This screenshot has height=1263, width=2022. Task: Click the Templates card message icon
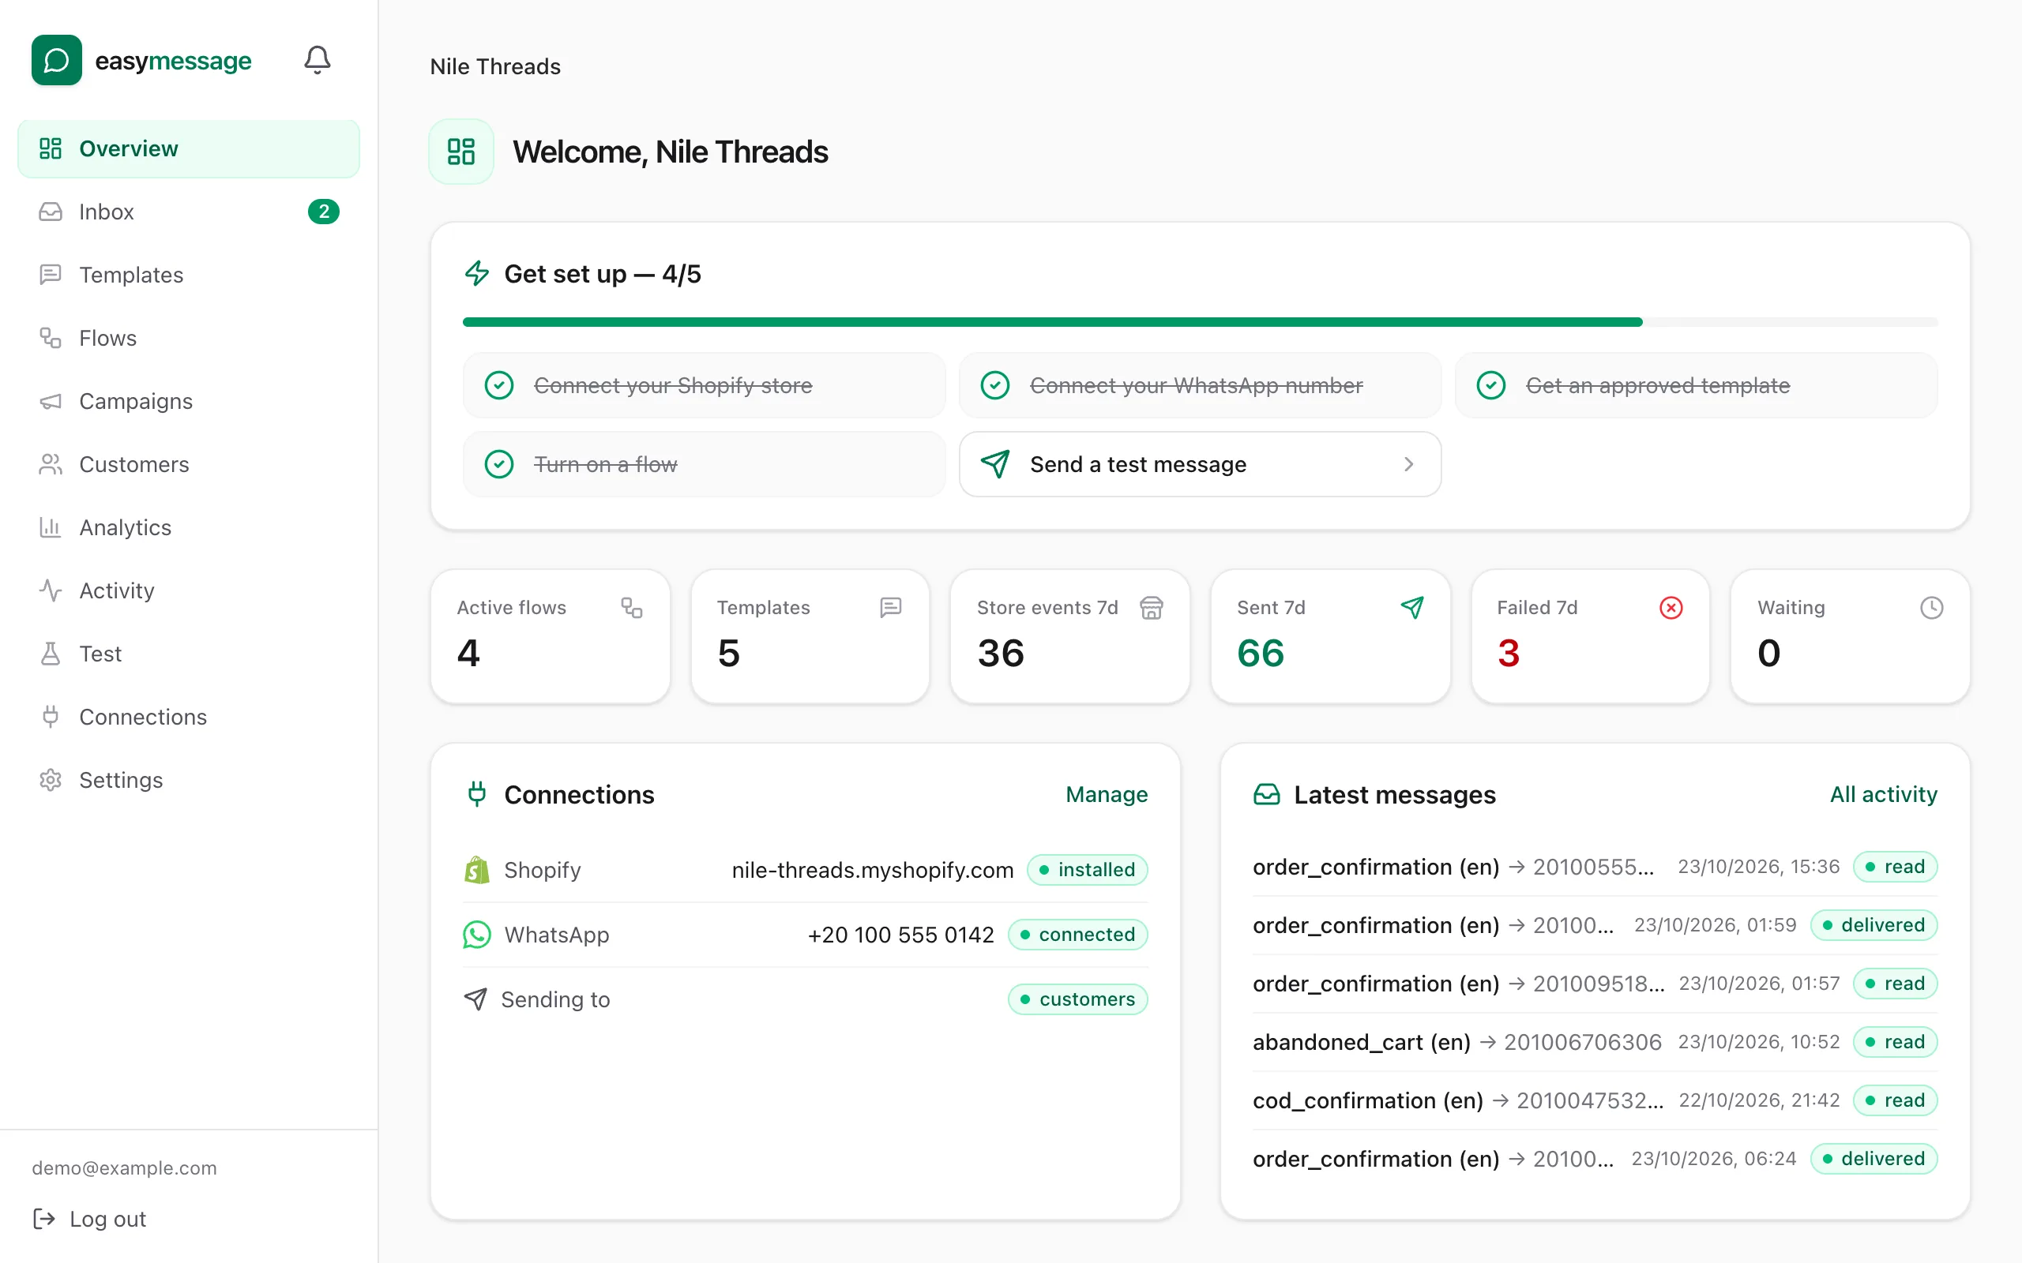[891, 608]
